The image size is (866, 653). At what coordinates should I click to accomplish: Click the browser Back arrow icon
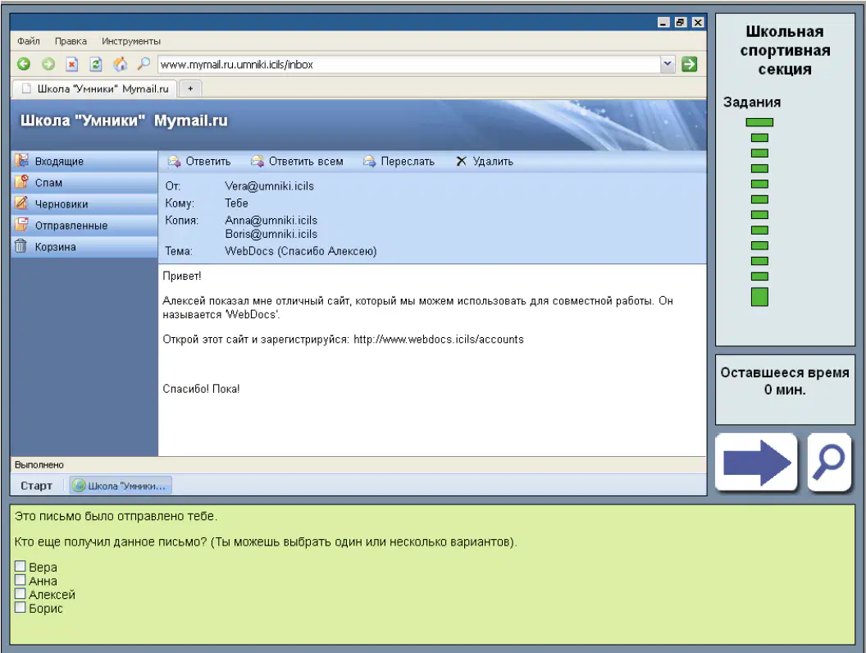pyautogui.click(x=23, y=64)
